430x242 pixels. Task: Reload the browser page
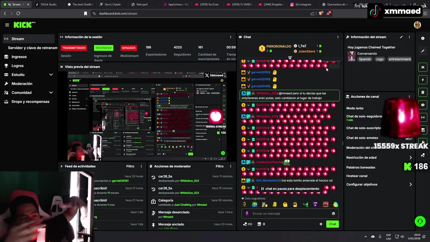point(18,13)
